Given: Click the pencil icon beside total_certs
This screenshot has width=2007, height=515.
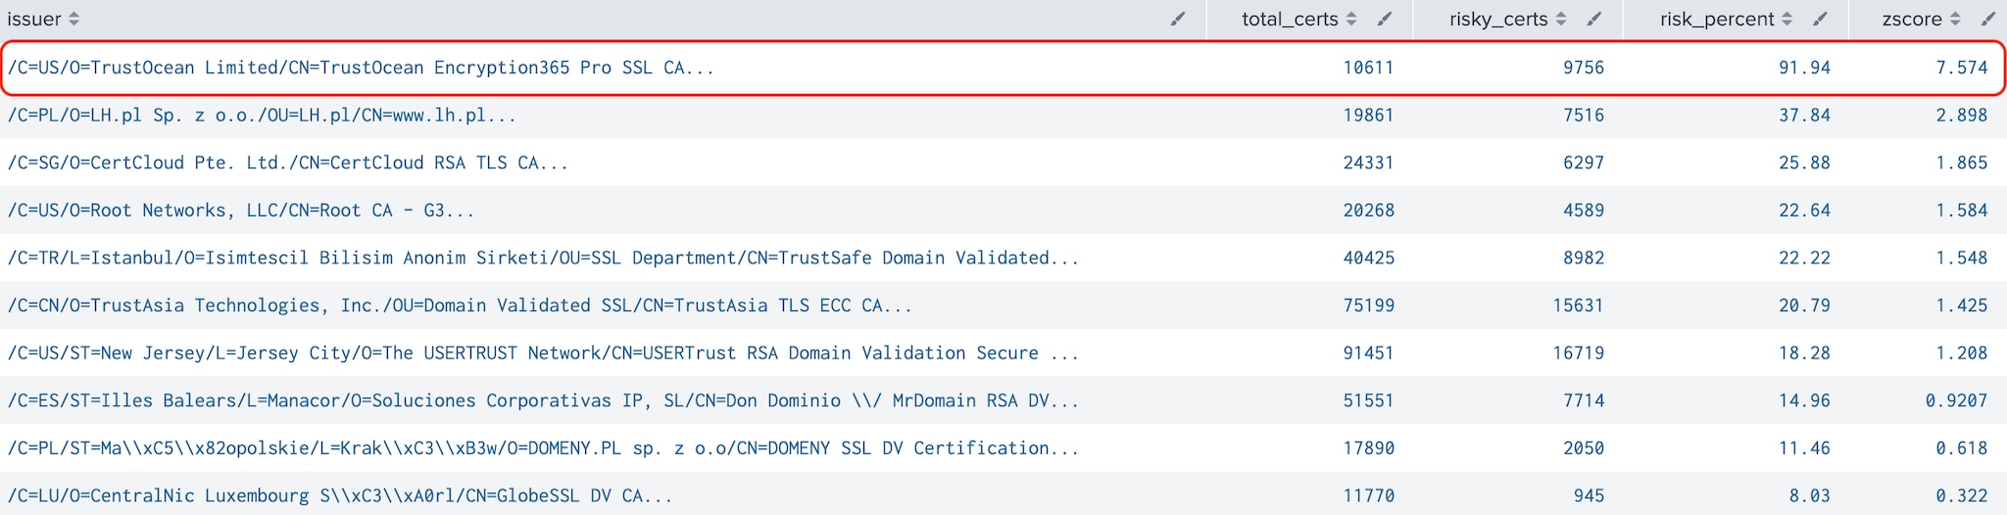Looking at the screenshot, I should tap(1385, 20).
